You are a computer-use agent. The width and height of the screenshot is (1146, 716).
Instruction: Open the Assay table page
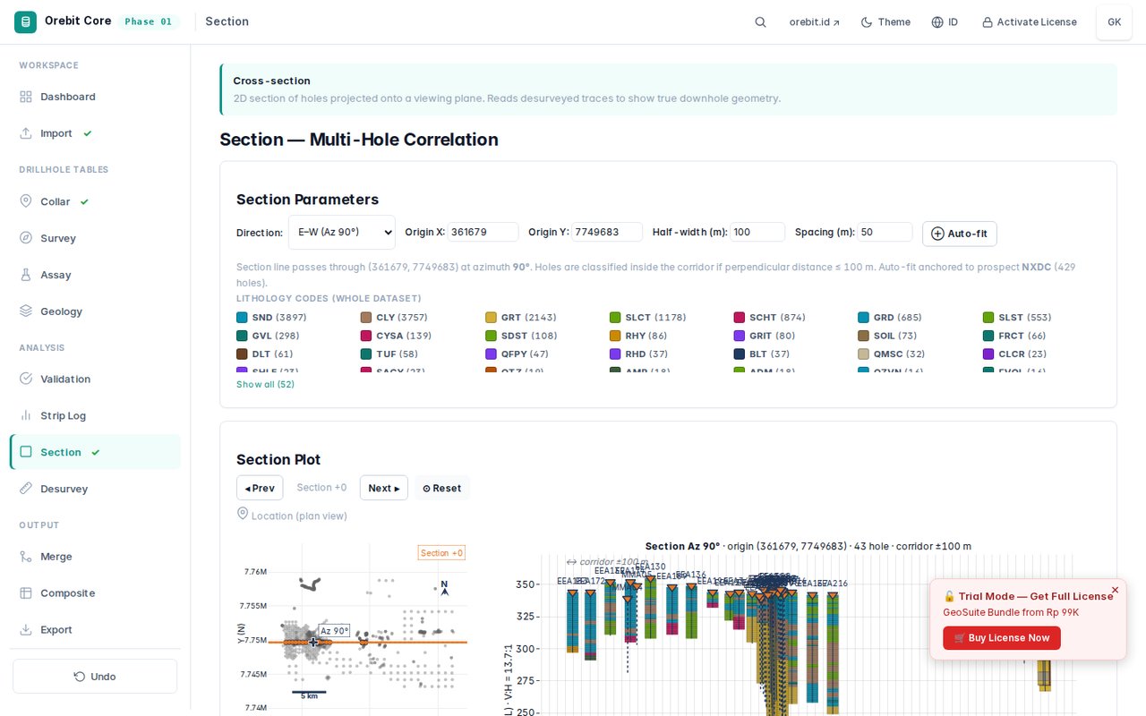click(x=95, y=276)
